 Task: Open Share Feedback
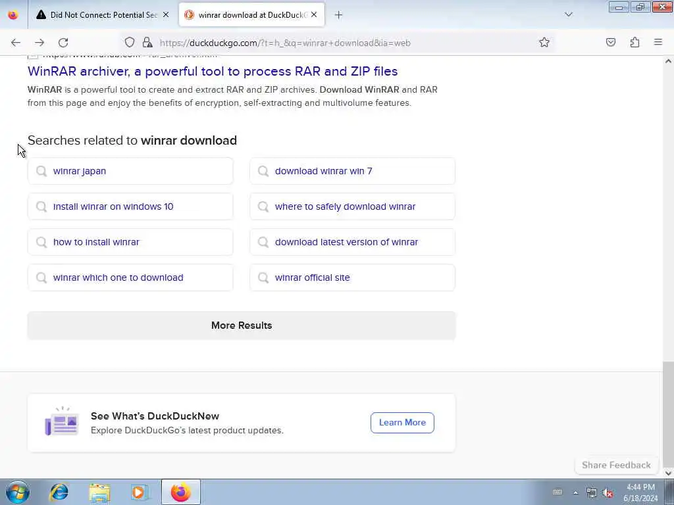616,465
